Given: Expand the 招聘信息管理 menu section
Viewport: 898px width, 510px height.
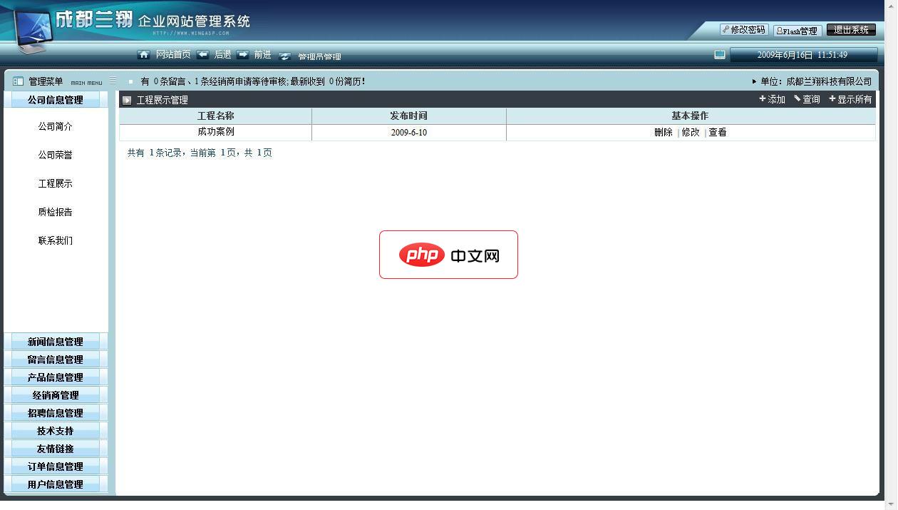Looking at the screenshot, I should point(56,413).
